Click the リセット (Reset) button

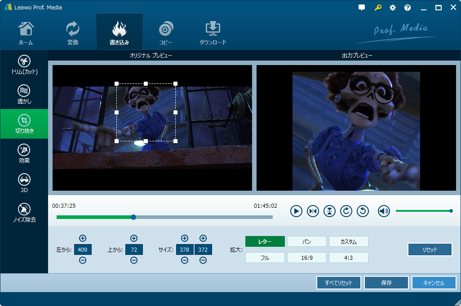pyautogui.click(x=430, y=249)
